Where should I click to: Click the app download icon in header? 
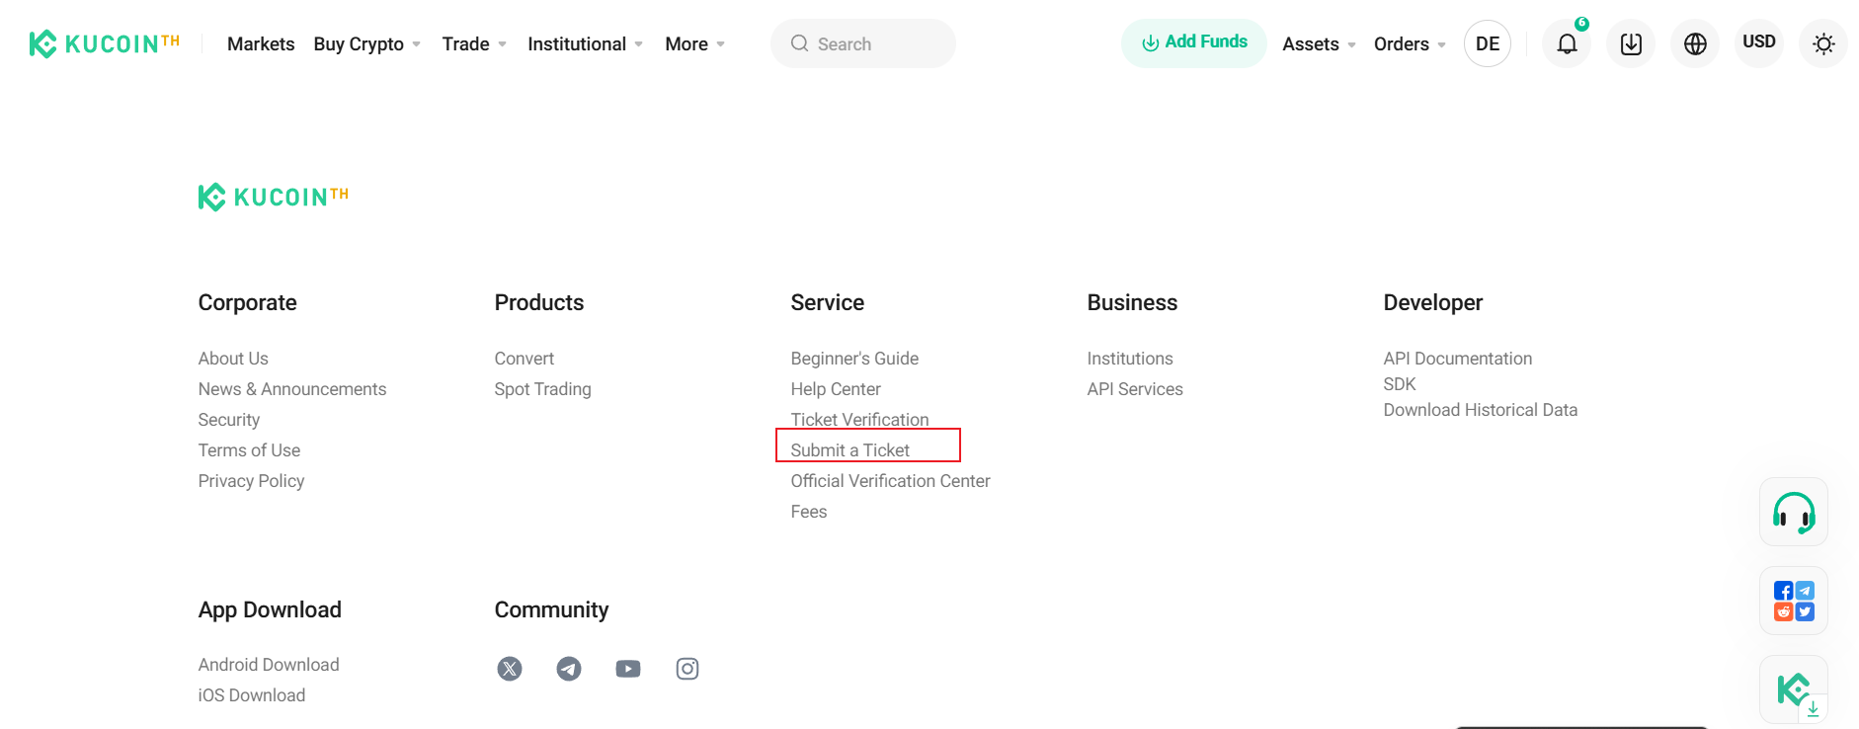pyautogui.click(x=1631, y=44)
